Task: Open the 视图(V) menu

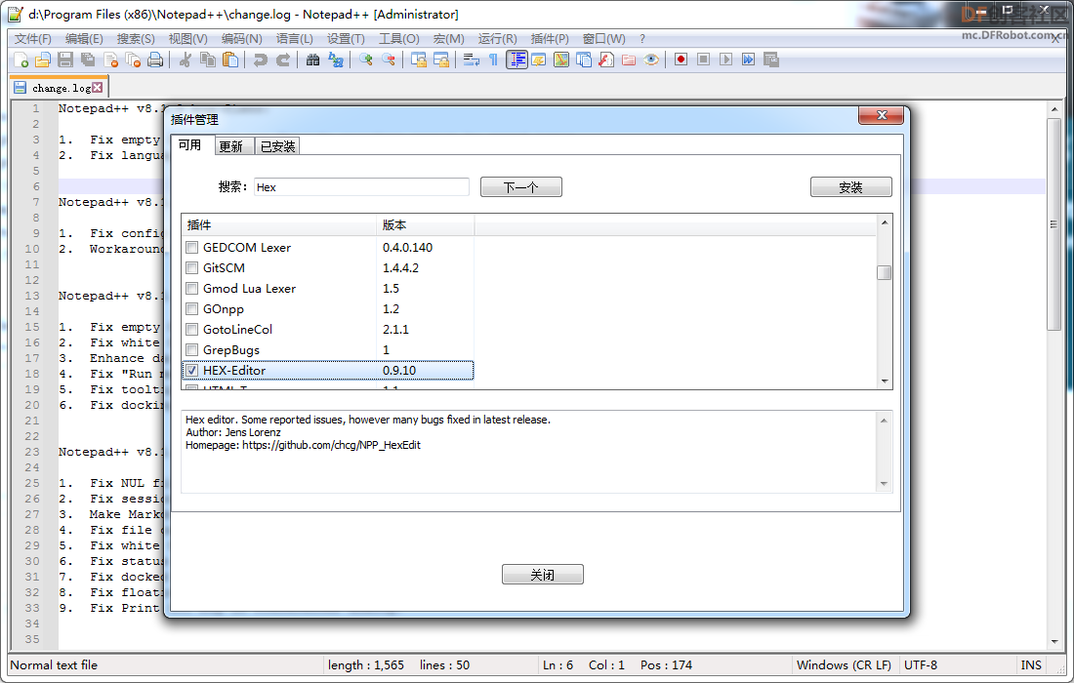Action: (187, 39)
